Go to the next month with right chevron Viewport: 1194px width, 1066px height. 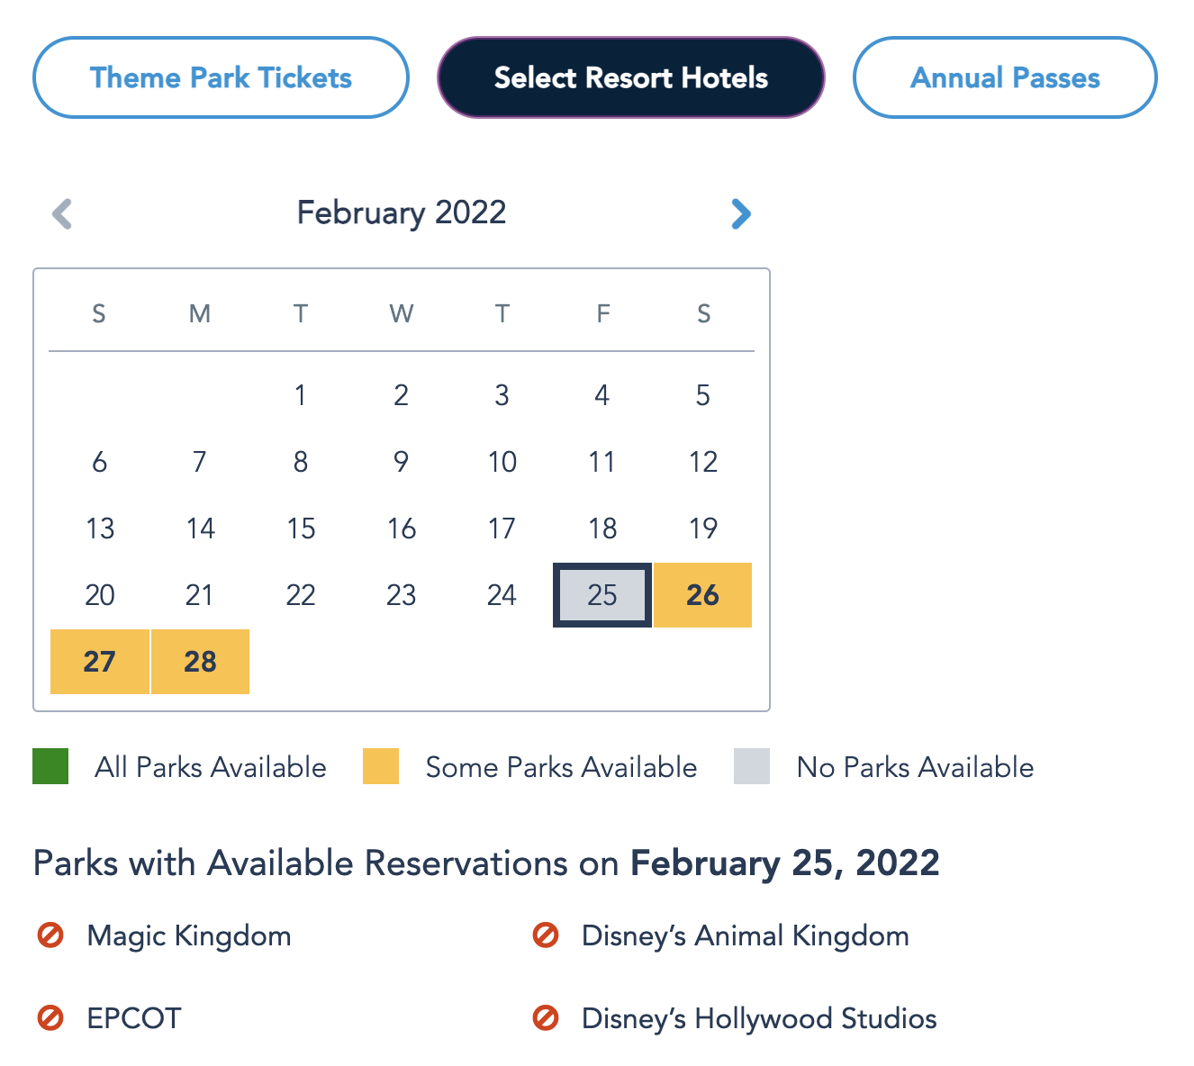[x=740, y=213]
